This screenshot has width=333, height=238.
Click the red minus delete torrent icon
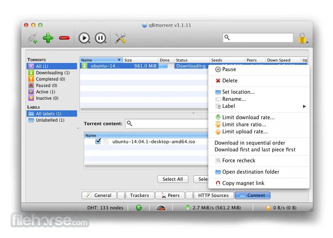coord(64,38)
